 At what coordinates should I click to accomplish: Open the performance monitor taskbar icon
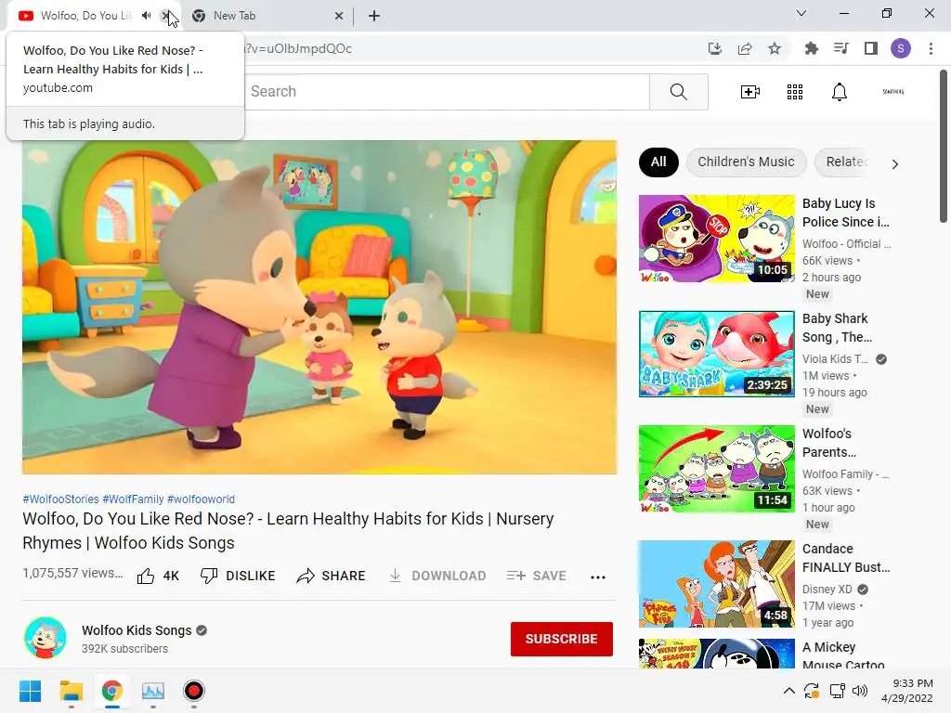153,691
